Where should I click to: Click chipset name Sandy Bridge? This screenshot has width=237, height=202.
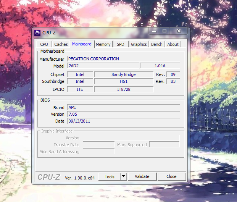pos(124,74)
